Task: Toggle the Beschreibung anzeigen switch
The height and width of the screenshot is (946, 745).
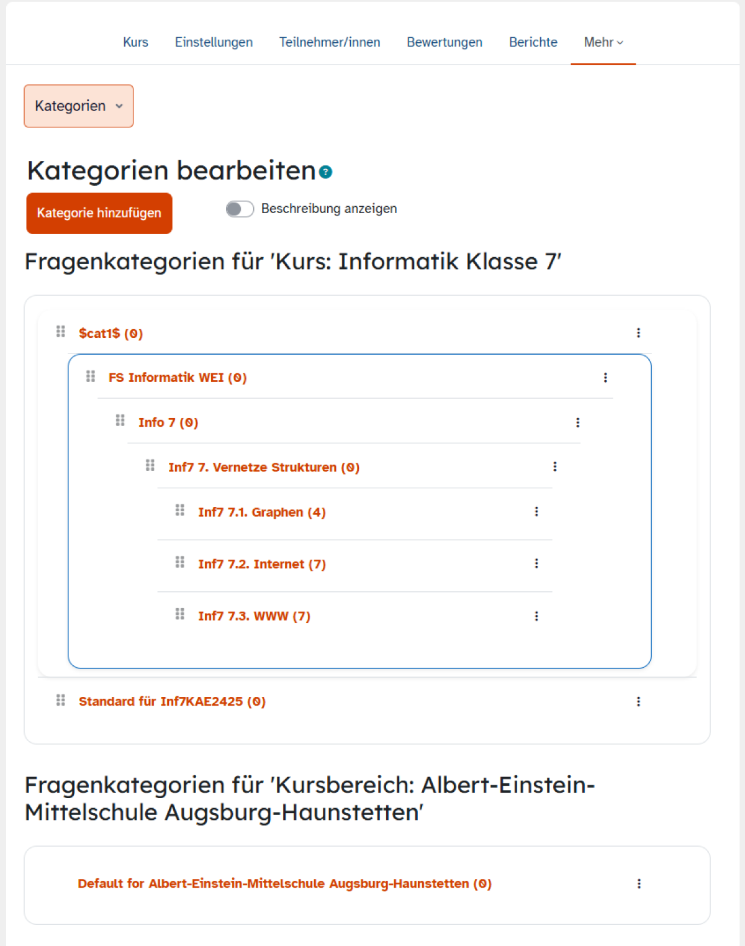Action: 240,209
